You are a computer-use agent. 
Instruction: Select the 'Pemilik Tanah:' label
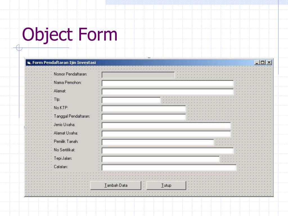(66, 141)
